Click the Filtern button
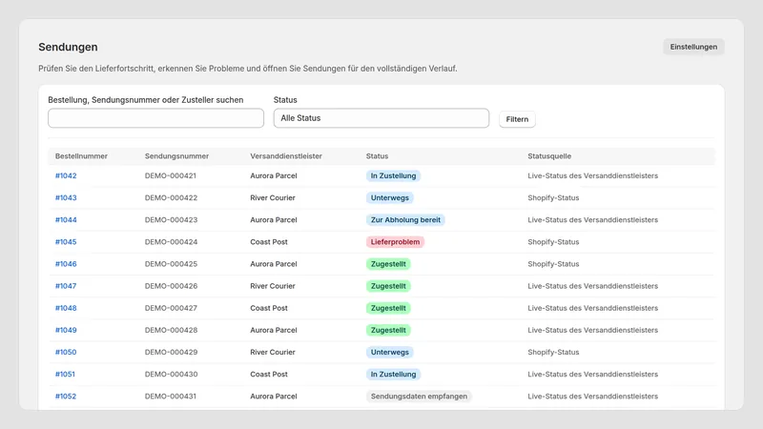 [517, 119]
